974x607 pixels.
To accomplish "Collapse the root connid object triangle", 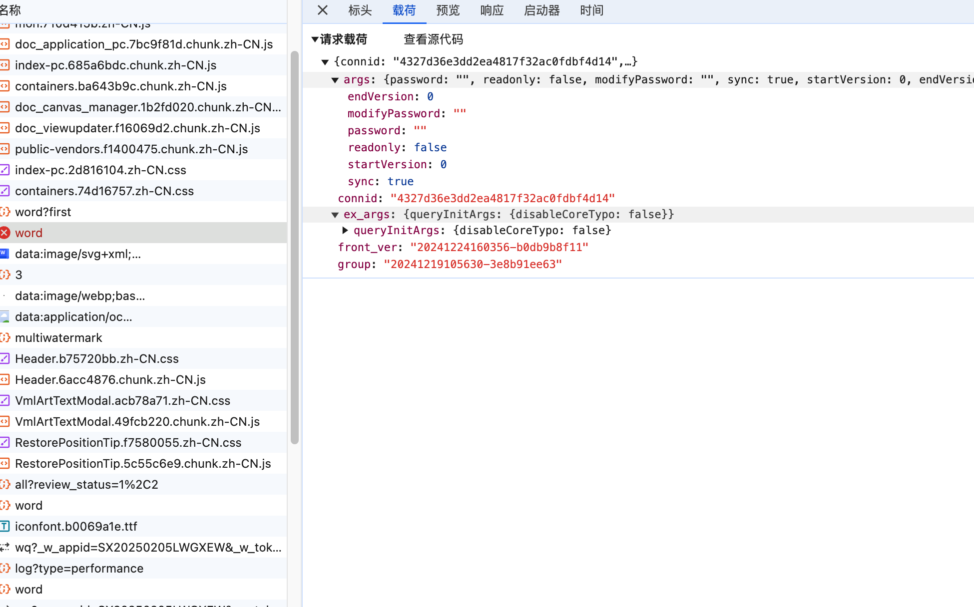I will 325,62.
